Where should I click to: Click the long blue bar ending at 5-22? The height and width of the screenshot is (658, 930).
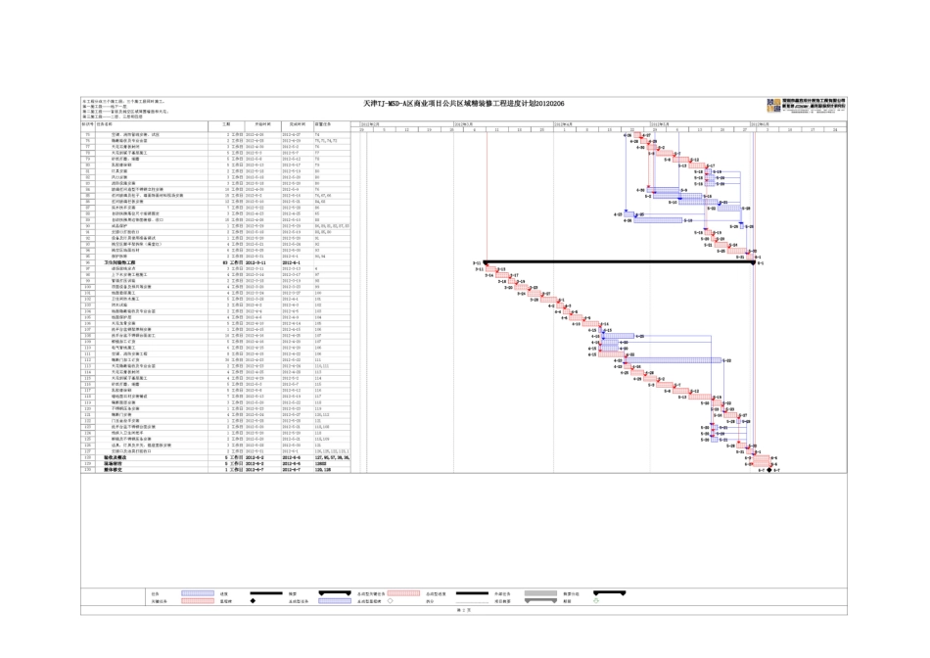point(674,360)
